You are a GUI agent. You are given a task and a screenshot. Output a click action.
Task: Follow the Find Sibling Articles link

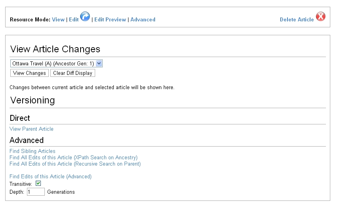pos(33,151)
